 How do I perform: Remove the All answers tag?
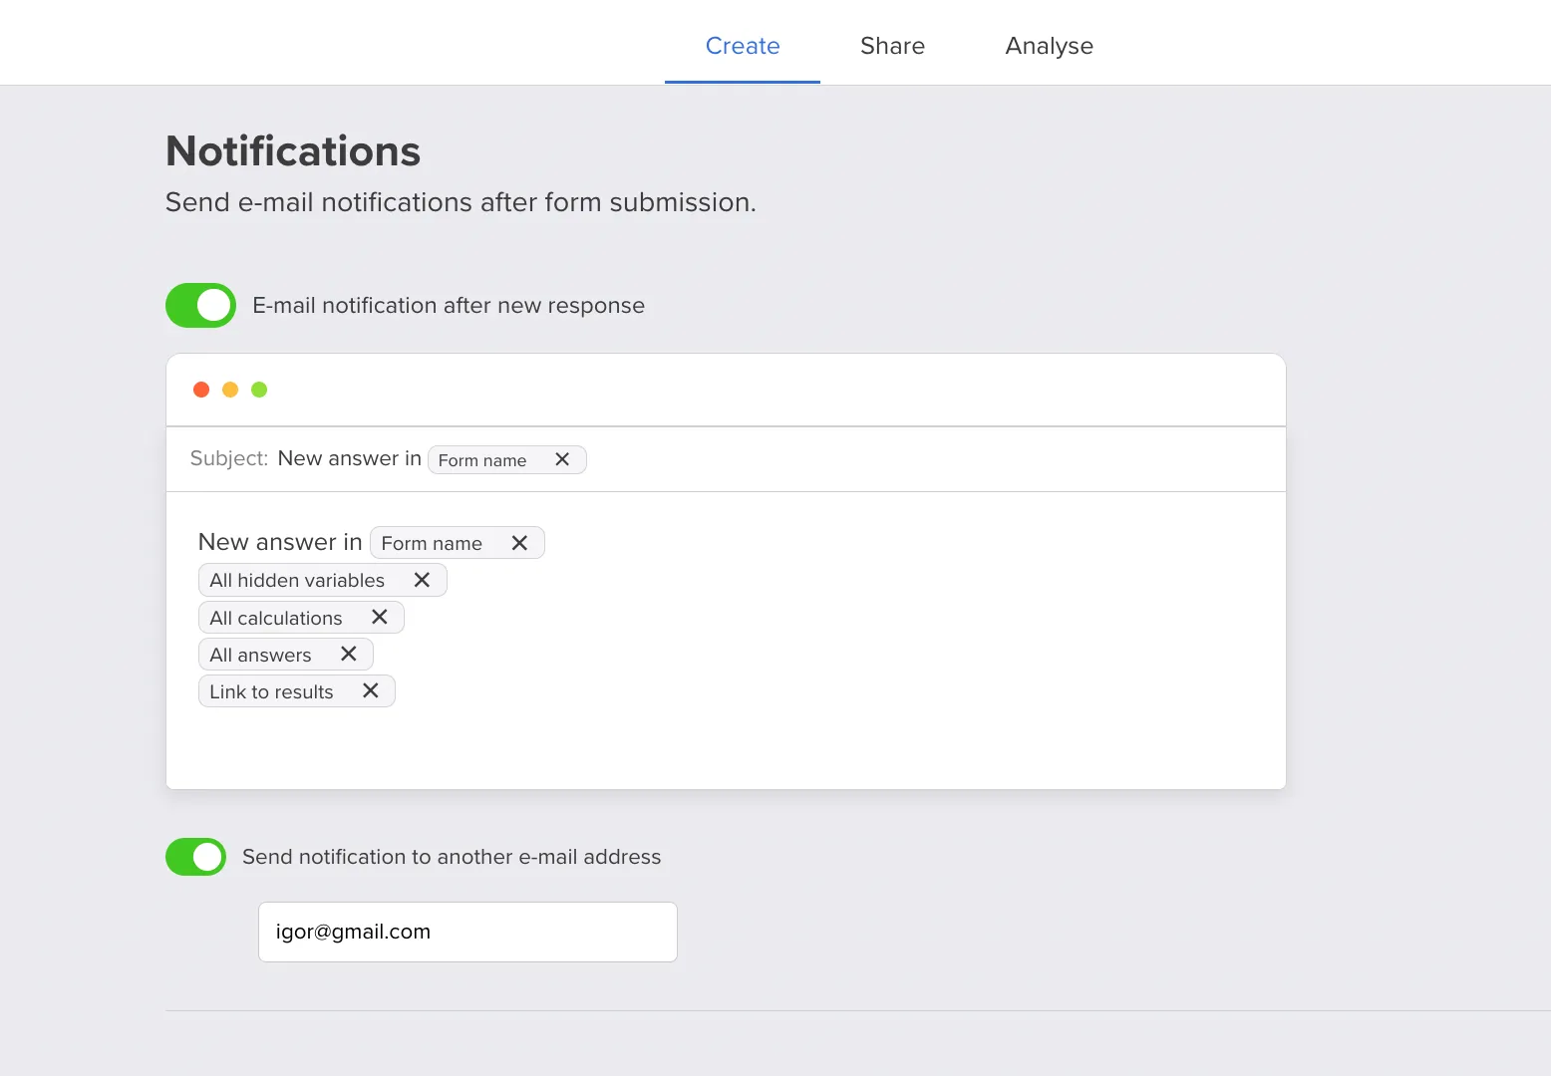[348, 654]
